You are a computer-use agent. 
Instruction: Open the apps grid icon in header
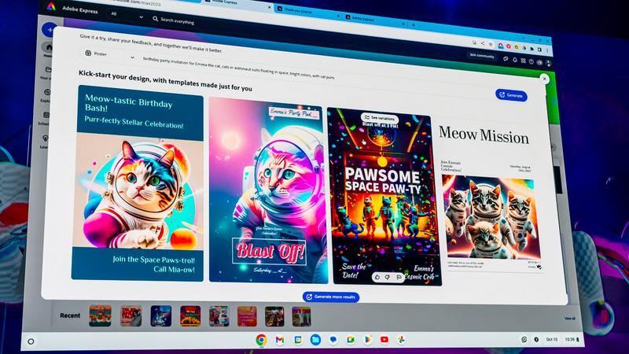click(523, 61)
